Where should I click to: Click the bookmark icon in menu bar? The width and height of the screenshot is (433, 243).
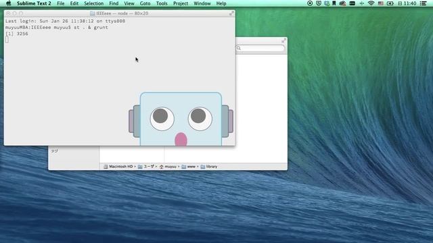pyautogui.click(x=334, y=3)
